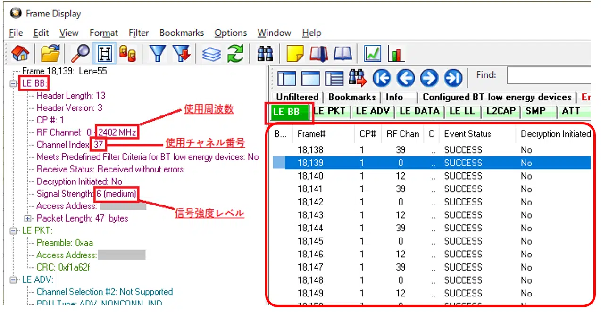
Task: Click the open folder file icon
Action: (x=50, y=54)
